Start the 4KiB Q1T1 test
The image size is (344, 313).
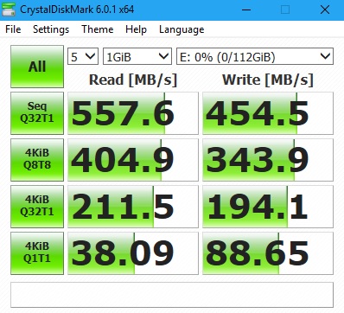pyautogui.click(x=37, y=253)
